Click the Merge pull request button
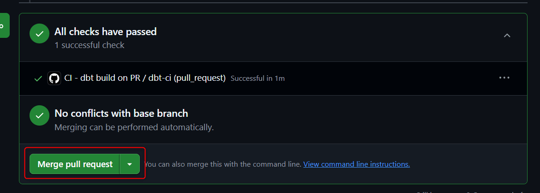Screen dimensions: 540x193 75,164
